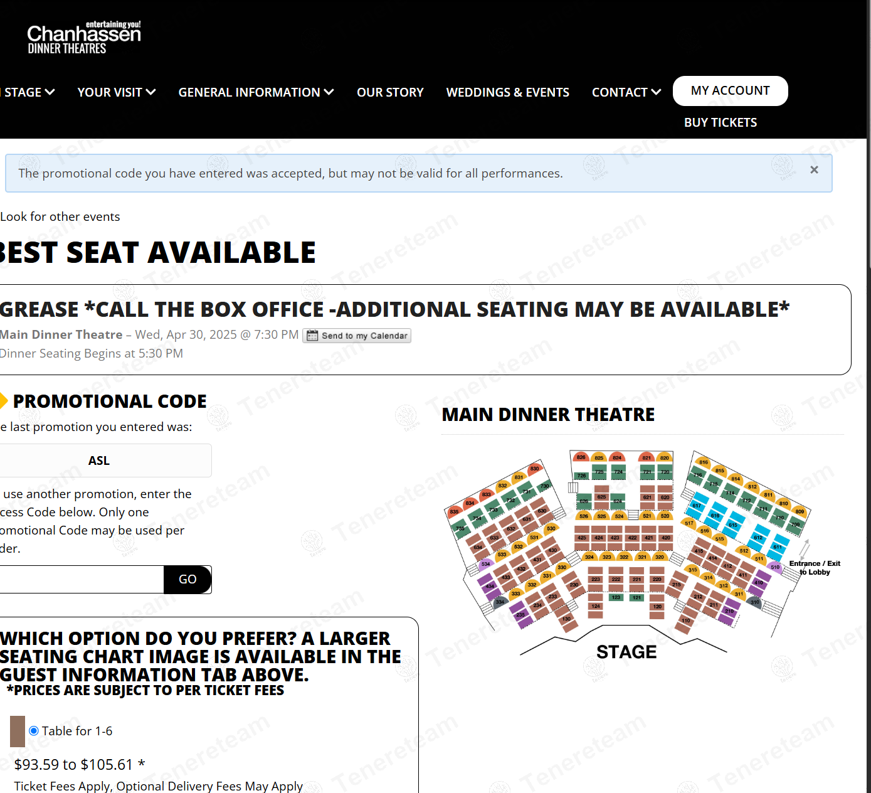Click green table 123 near the stage
Viewport: 871px width, 793px height.
(616, 597)
